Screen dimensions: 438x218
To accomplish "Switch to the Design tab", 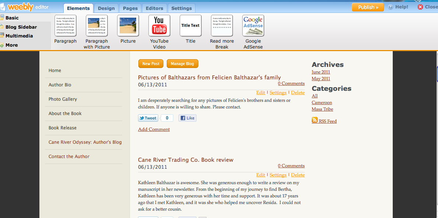I will click(106, 8).
